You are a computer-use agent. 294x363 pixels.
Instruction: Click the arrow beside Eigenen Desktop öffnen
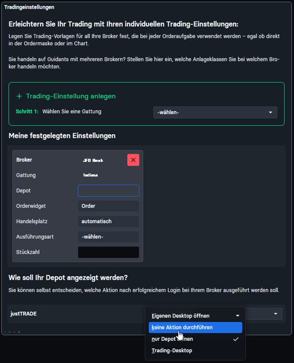[238, 316]
